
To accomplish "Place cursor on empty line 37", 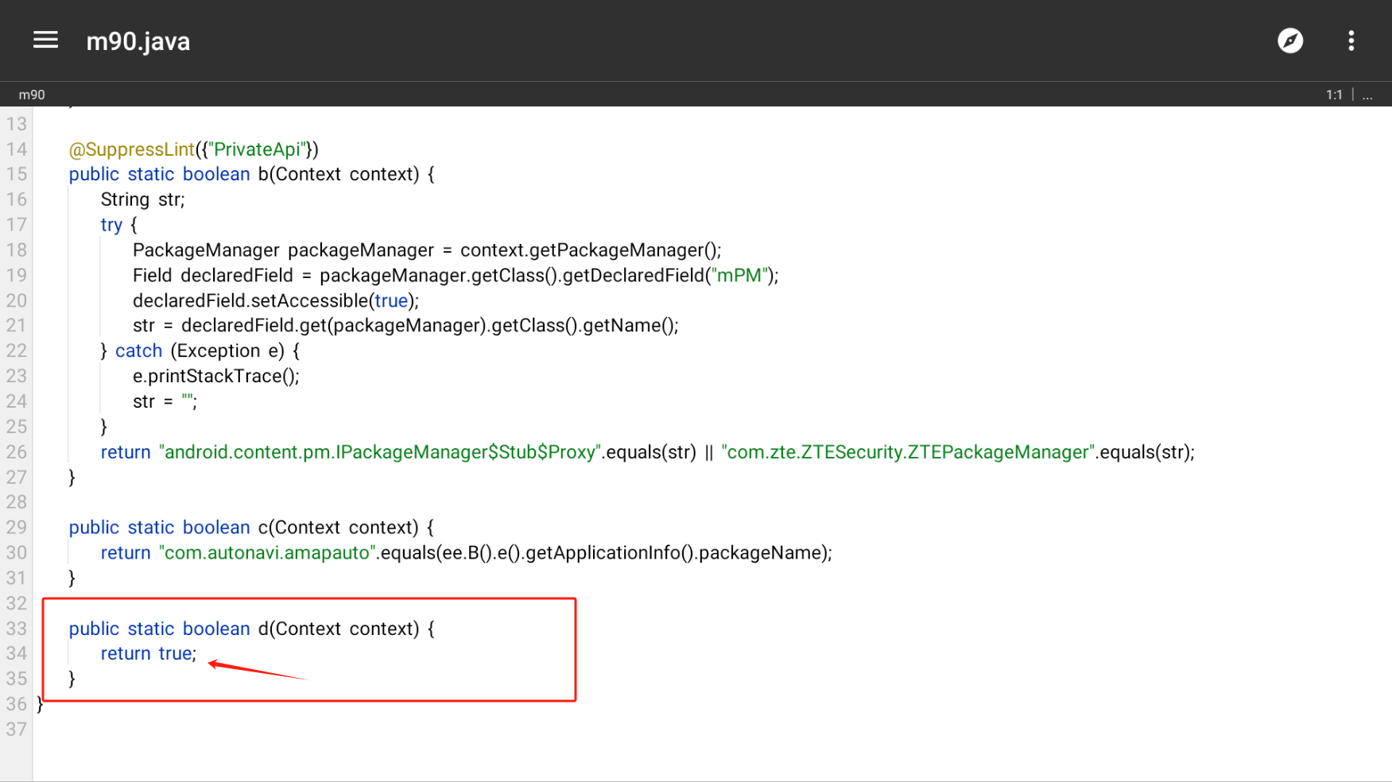I will coord(318,730).
